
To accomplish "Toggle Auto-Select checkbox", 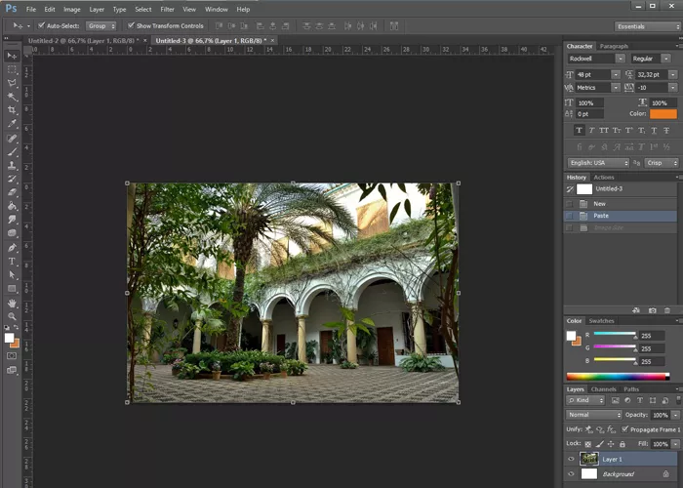I will coord(41,25).
